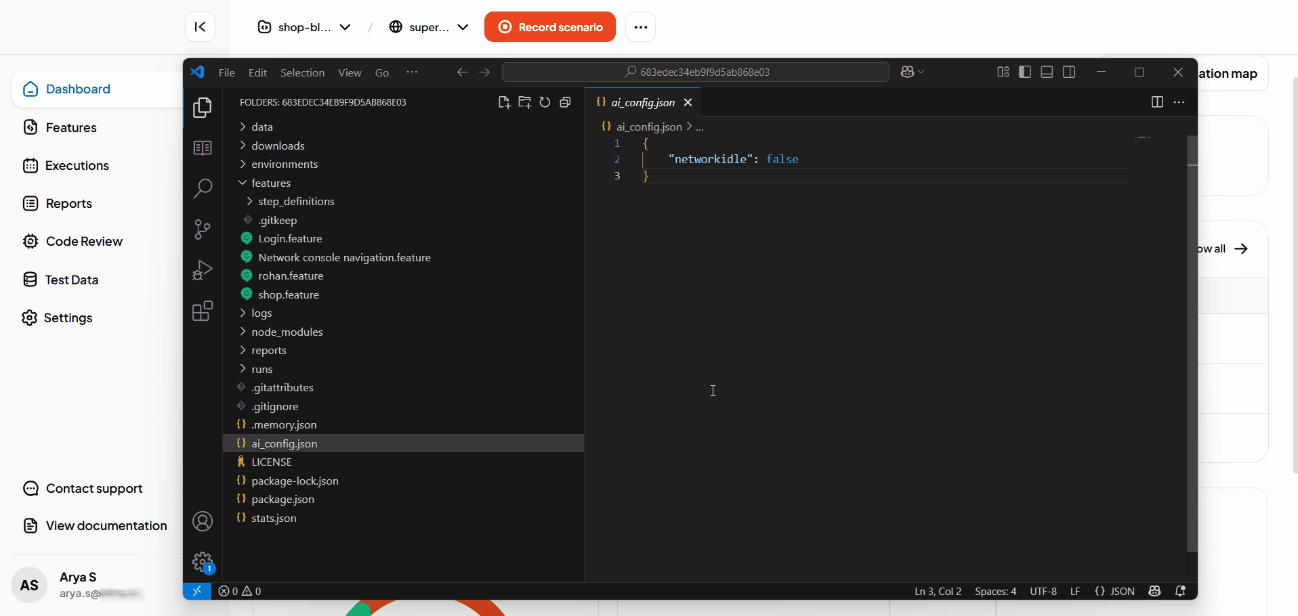Image resolution: width=1298 pixels, height=616 pixels.
Task: Open the Search view in the activity bar
Action: click(x=202, y=188)
